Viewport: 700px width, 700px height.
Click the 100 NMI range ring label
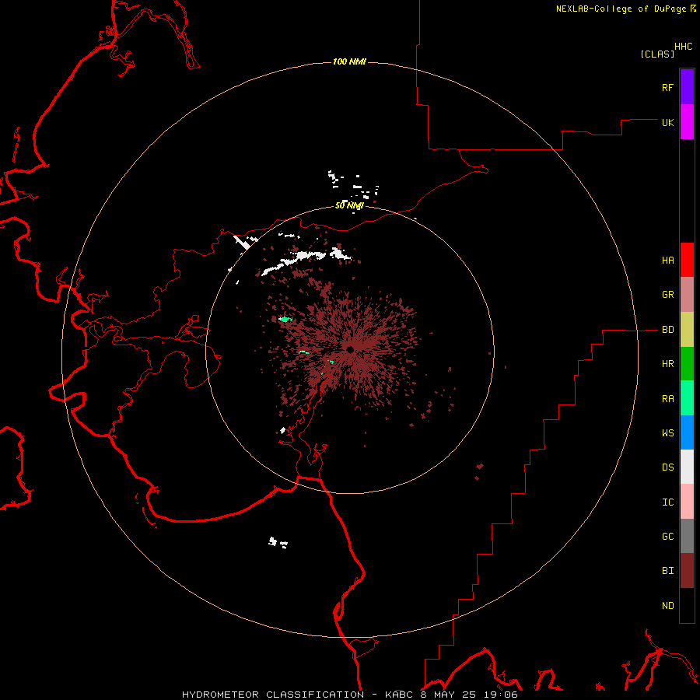click(349, 61)
